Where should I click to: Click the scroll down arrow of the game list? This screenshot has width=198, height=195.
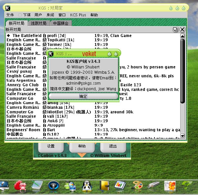pyautogui.click(x=182, y=136)
